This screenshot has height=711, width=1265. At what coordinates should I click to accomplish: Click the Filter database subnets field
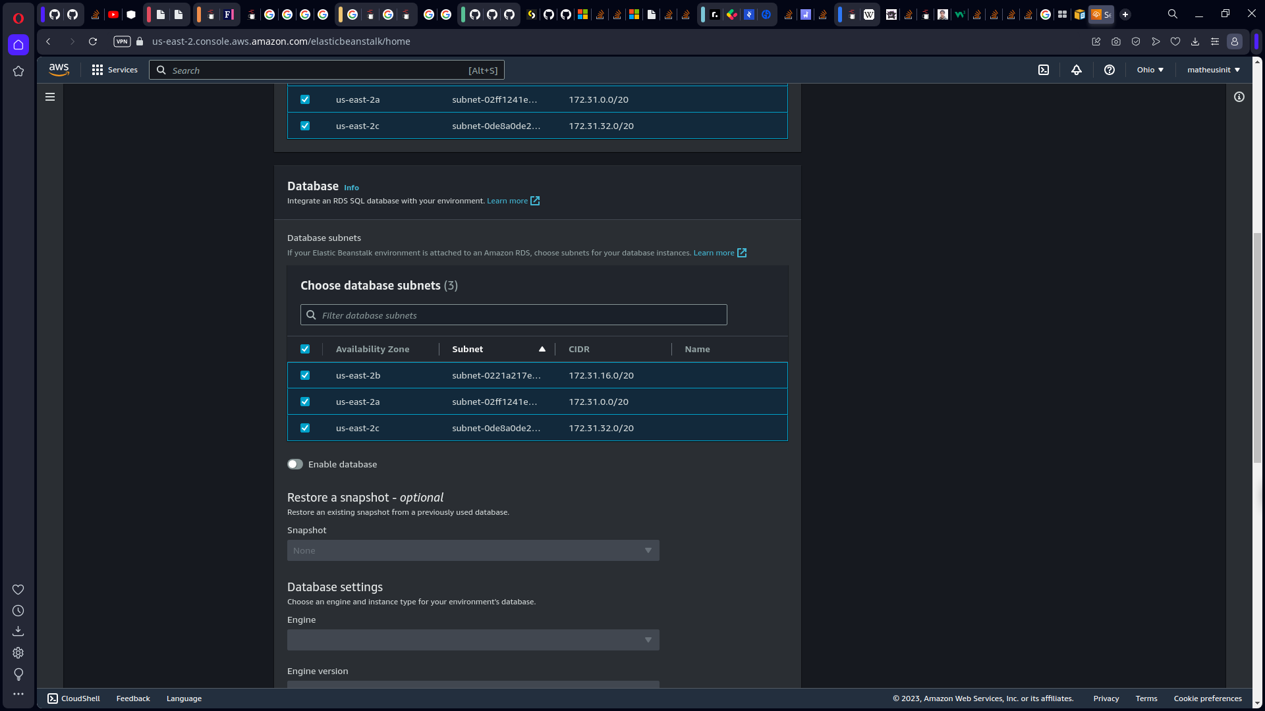tap(513, 315)
